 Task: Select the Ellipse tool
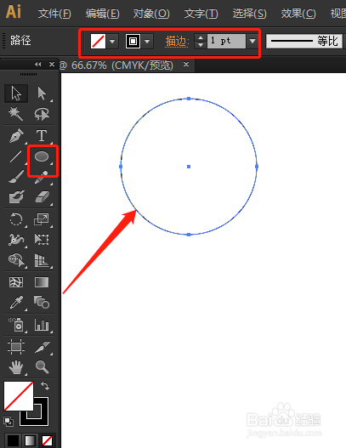coord(42,156)
